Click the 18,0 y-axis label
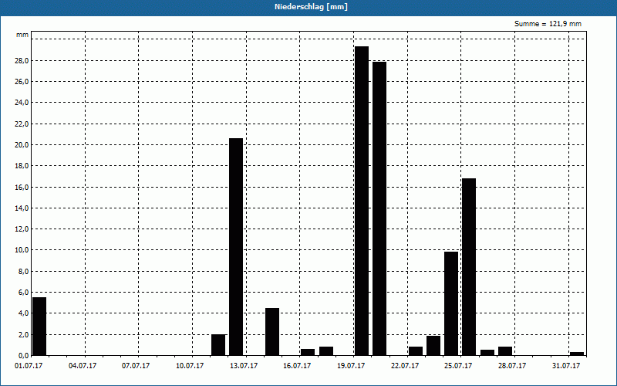617x386 pixels. click(22, 166)
